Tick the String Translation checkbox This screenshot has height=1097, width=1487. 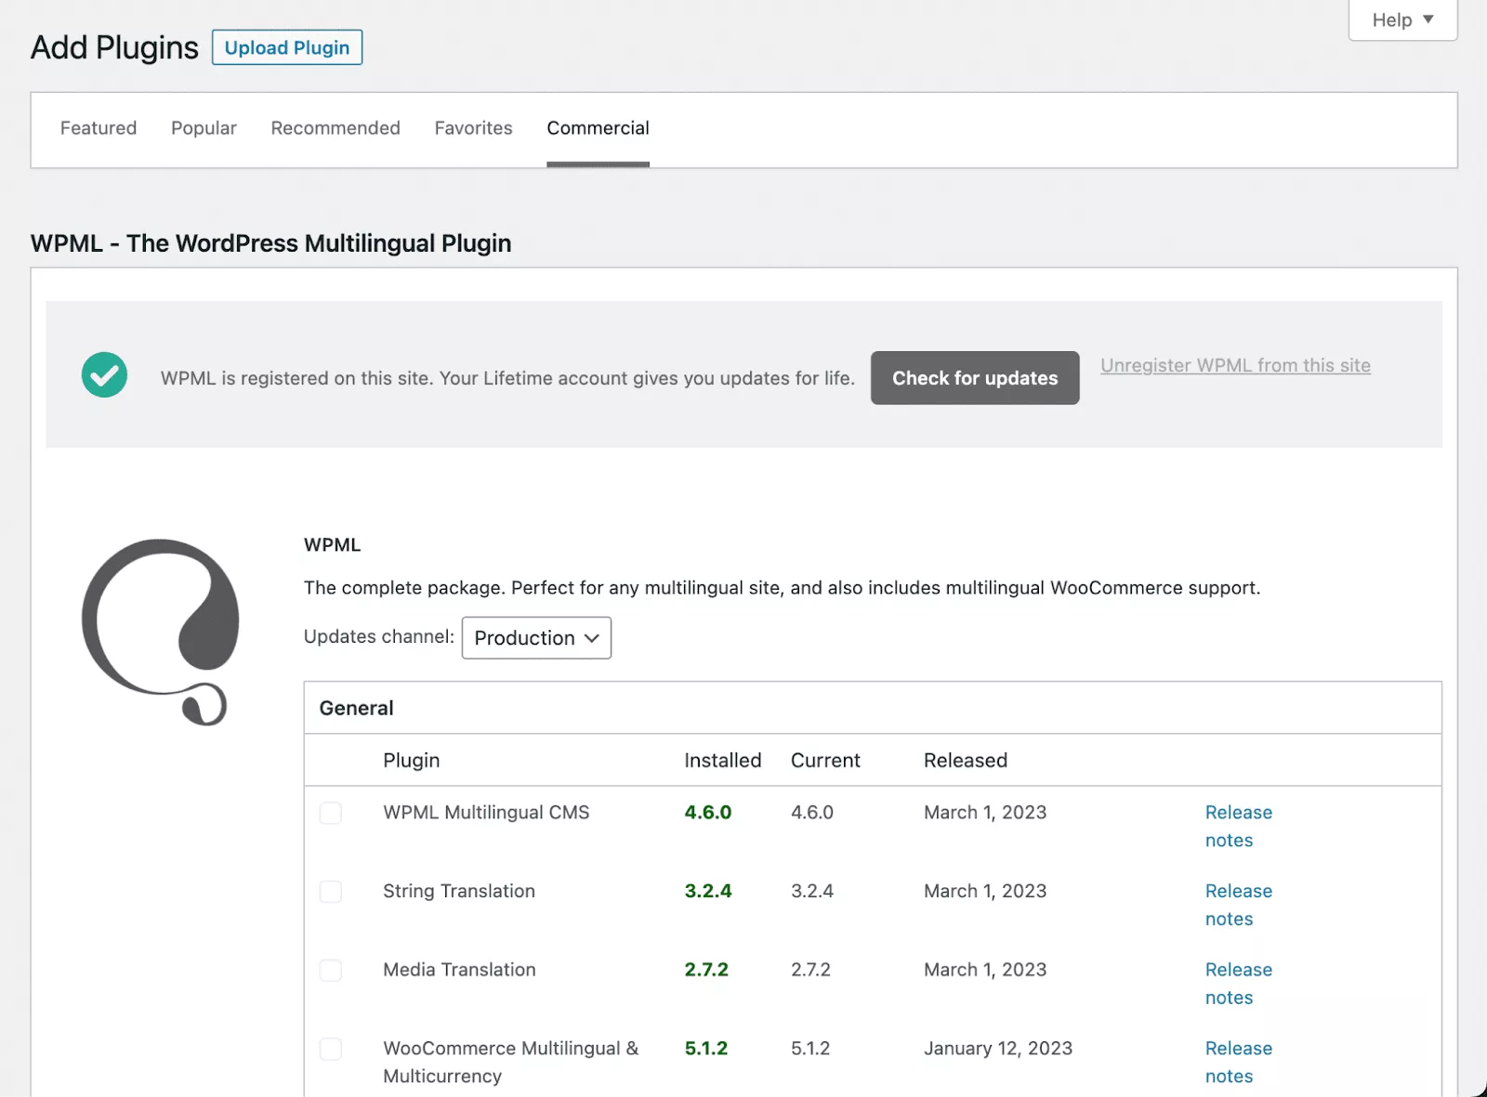pyautogui.click(x=331, y=892)
